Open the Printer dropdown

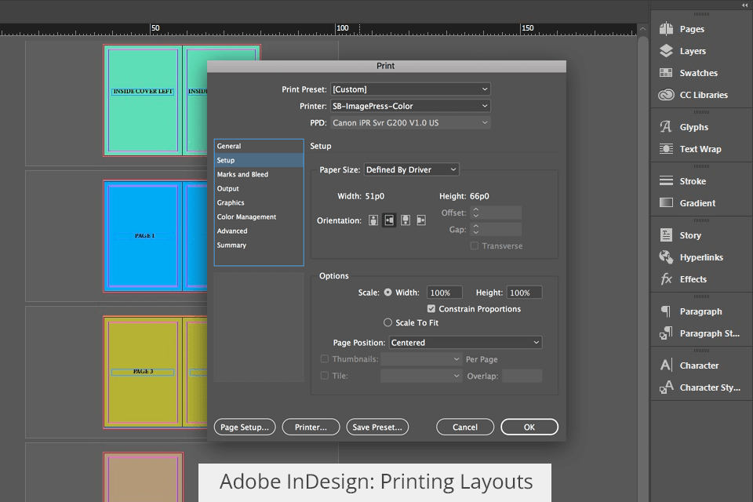[x=410, y=106]
